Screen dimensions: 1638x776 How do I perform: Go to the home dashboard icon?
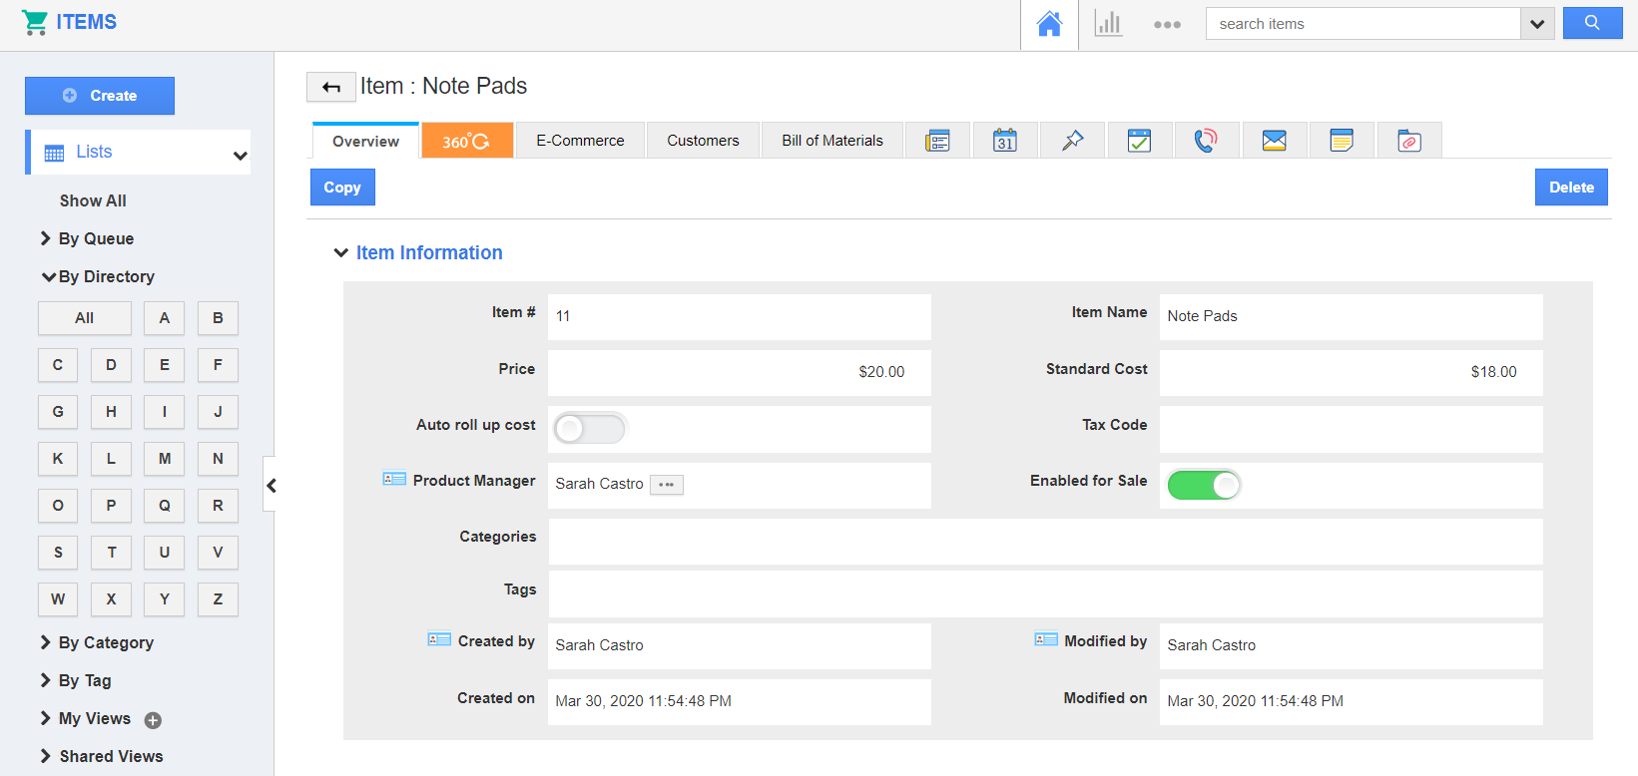click(x=1049, y=24)
